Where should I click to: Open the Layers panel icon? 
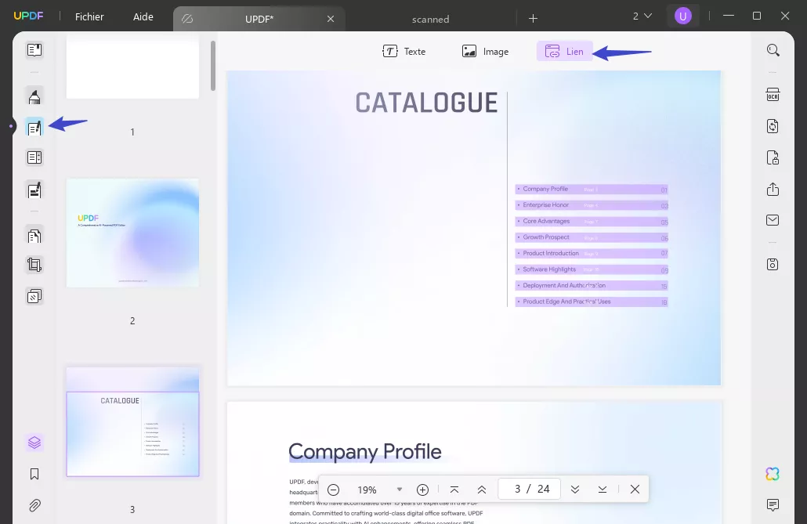tap(34, 443)
